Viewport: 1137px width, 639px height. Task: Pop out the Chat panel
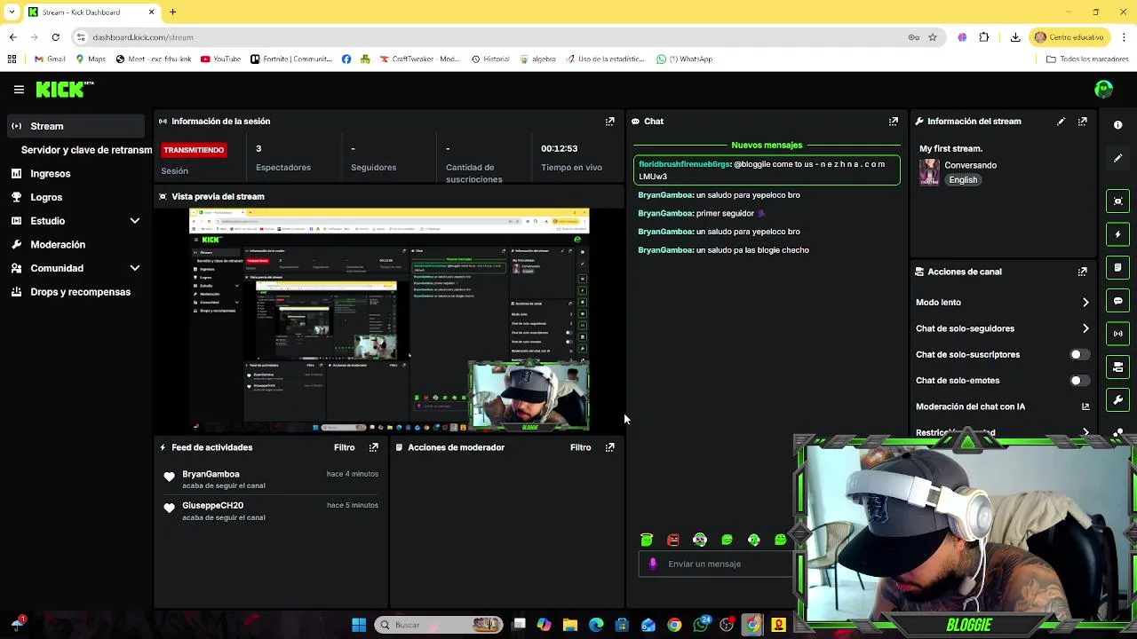[x=894, y=122]
